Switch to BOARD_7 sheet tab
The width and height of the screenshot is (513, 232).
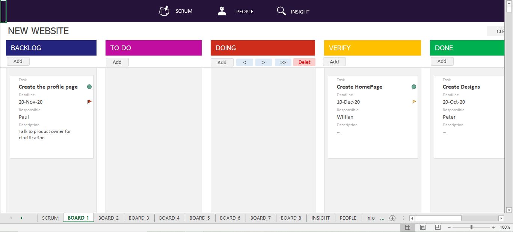click(261, 218)
